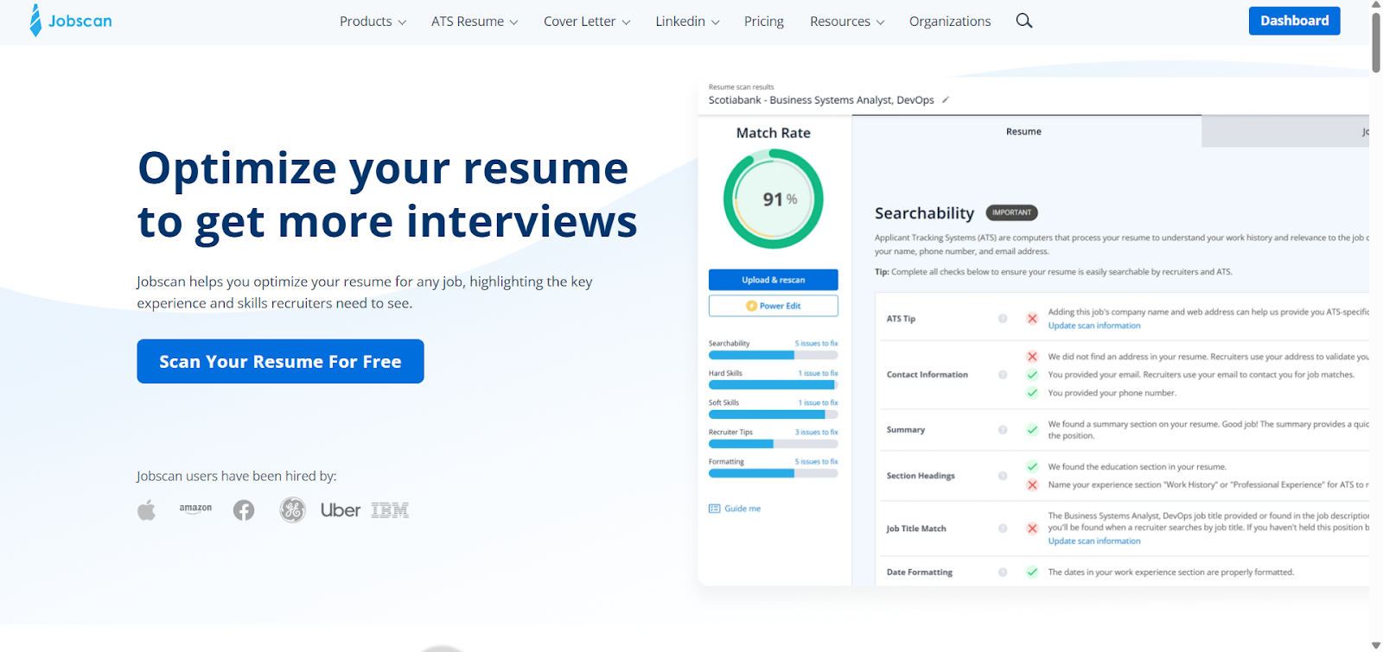Viewport: 1383px width, 652px height.
Task: Click the 91% match rate circle
Action: 774,199
